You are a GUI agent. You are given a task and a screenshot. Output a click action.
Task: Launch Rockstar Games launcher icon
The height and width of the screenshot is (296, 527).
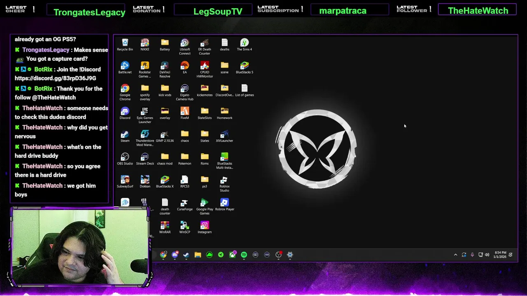coord(145,70)
